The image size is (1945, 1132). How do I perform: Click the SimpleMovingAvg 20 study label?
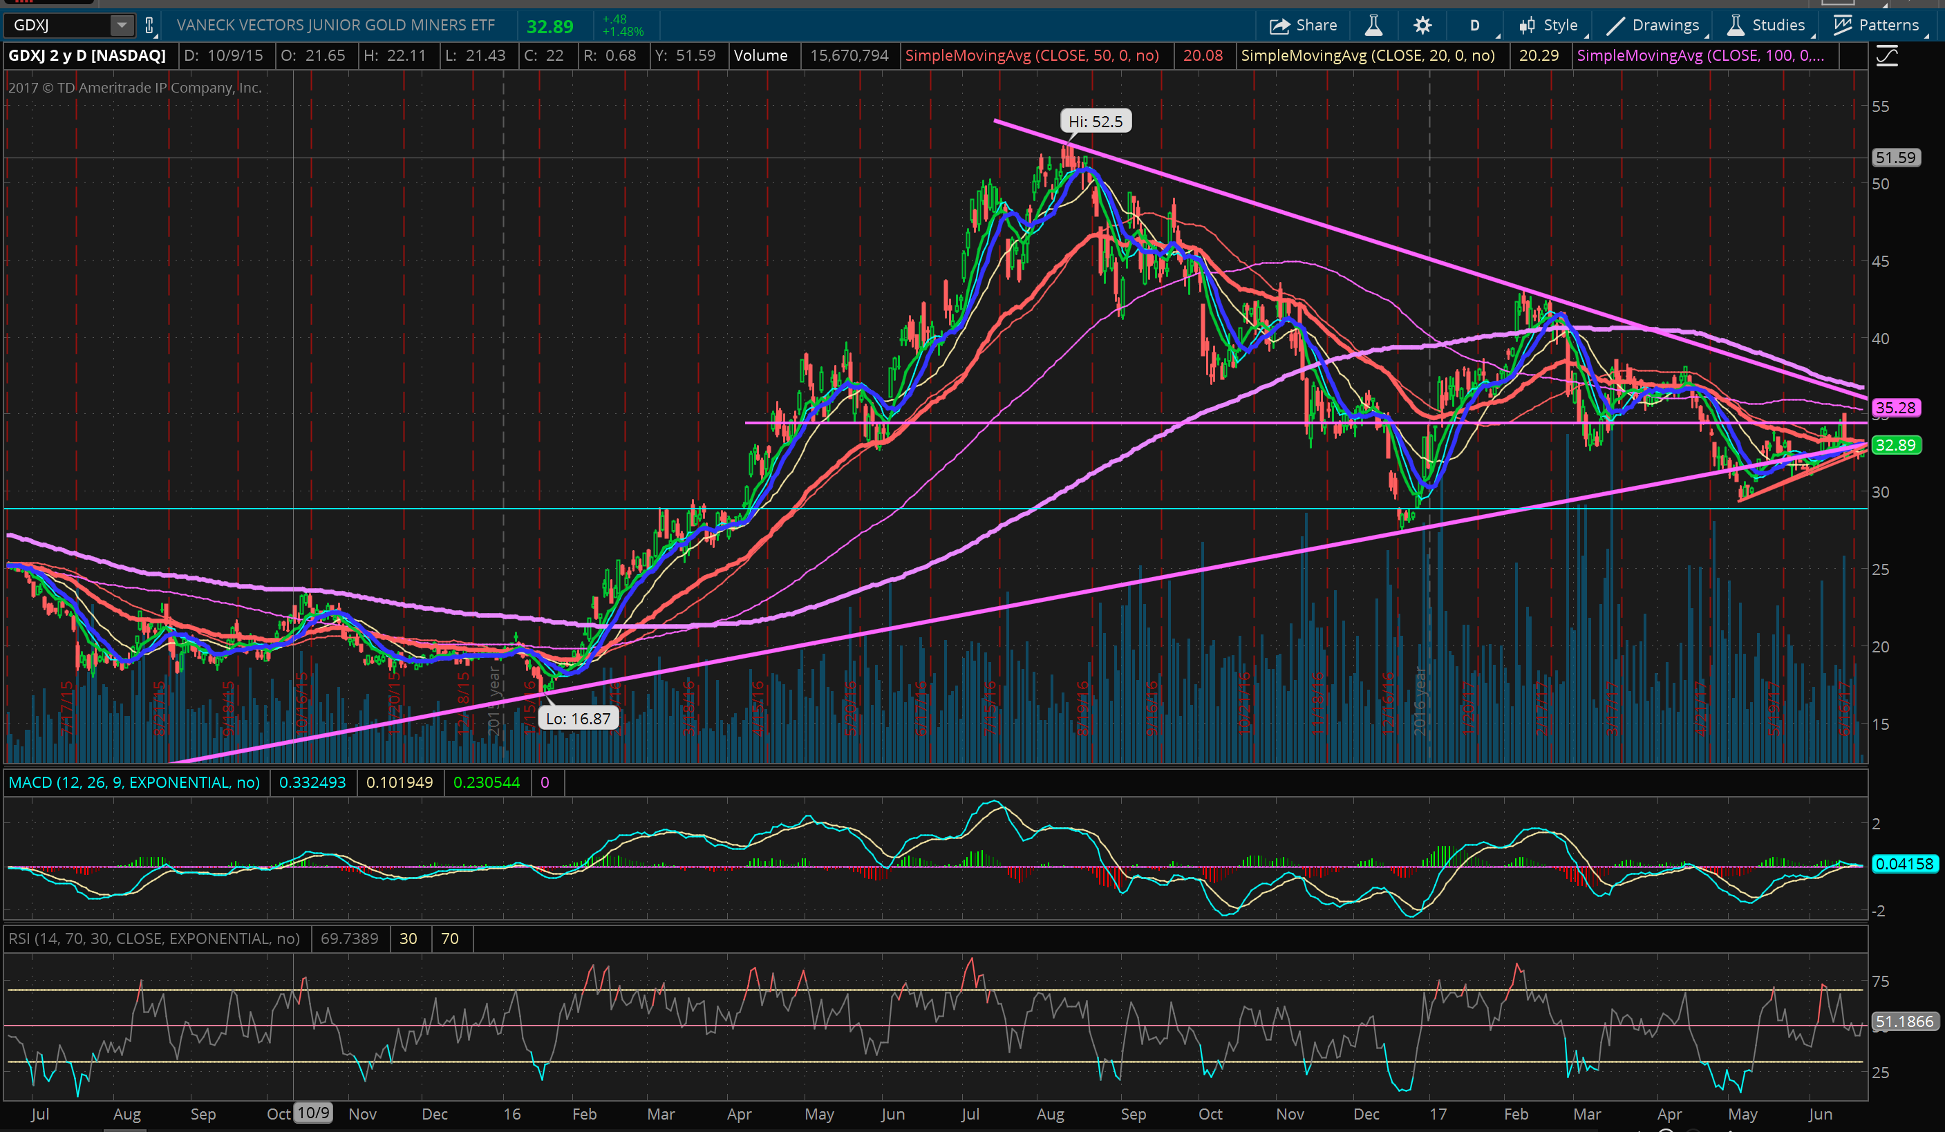point(1368,55)
